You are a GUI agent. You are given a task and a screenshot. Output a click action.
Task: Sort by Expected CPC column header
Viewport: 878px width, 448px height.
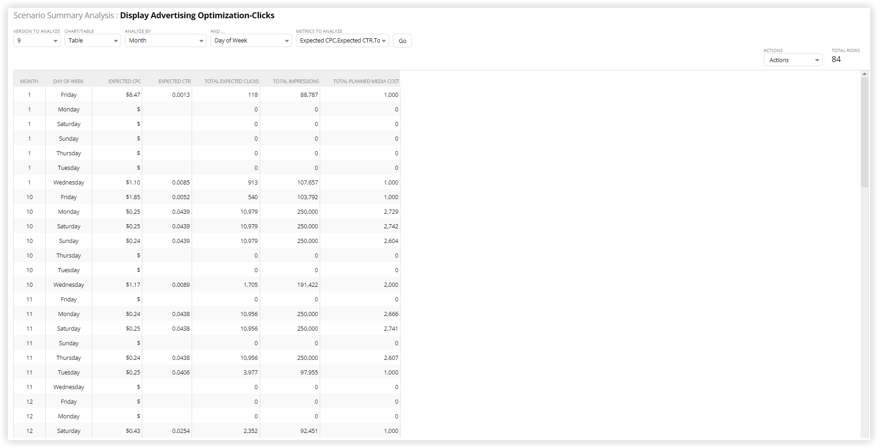click(x=124, y=81)
